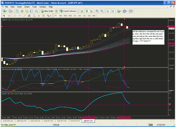Switch to the M5 timeframe
176x127 pixels.
click(x=61, y=16)
